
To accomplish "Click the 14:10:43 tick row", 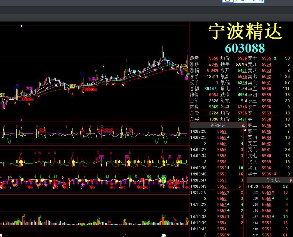I will pyautogui.click(x=217, y=229).
